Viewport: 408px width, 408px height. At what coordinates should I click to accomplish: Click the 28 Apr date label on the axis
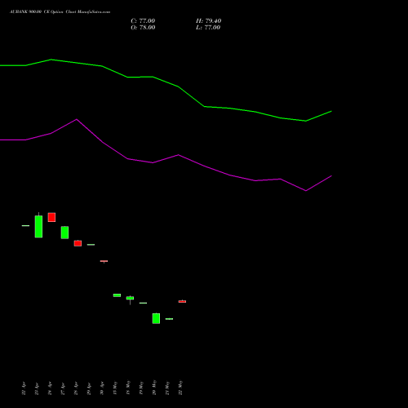click(x=76, y=388)
